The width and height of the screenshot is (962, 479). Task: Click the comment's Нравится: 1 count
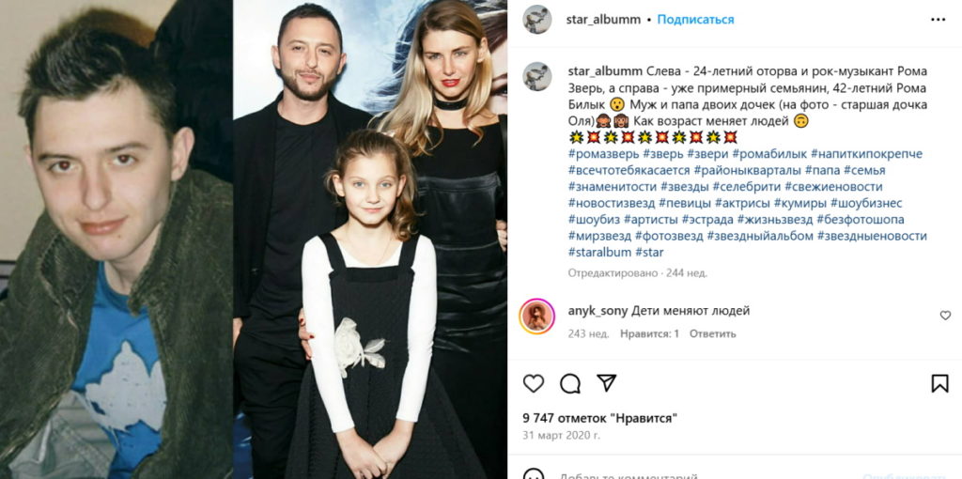pos(649,333)
